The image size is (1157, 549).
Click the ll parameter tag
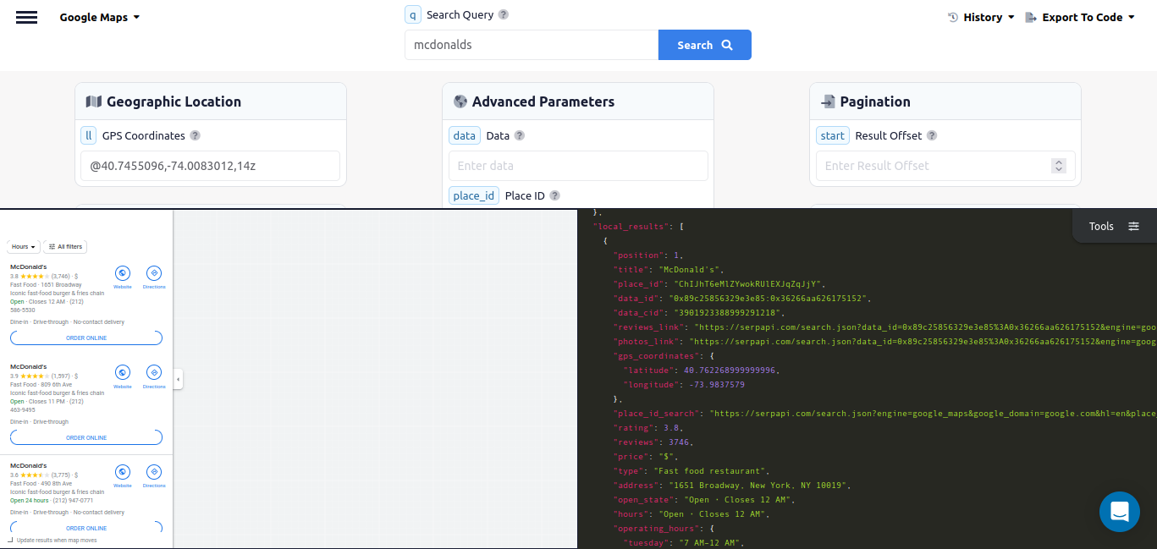89,135
